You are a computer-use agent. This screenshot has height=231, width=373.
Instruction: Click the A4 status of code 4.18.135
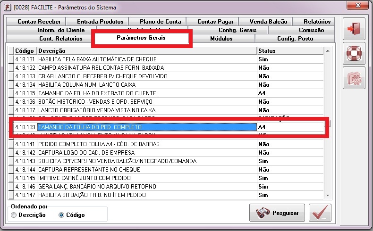(x=290, y=93)
